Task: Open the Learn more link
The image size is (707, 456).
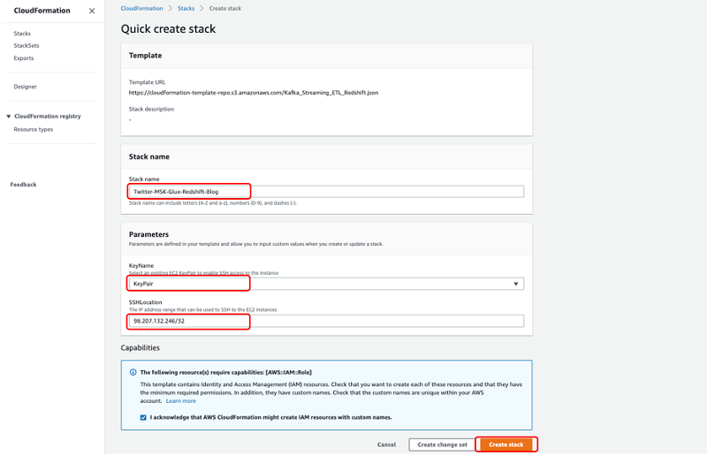Action: coord(181,401)
